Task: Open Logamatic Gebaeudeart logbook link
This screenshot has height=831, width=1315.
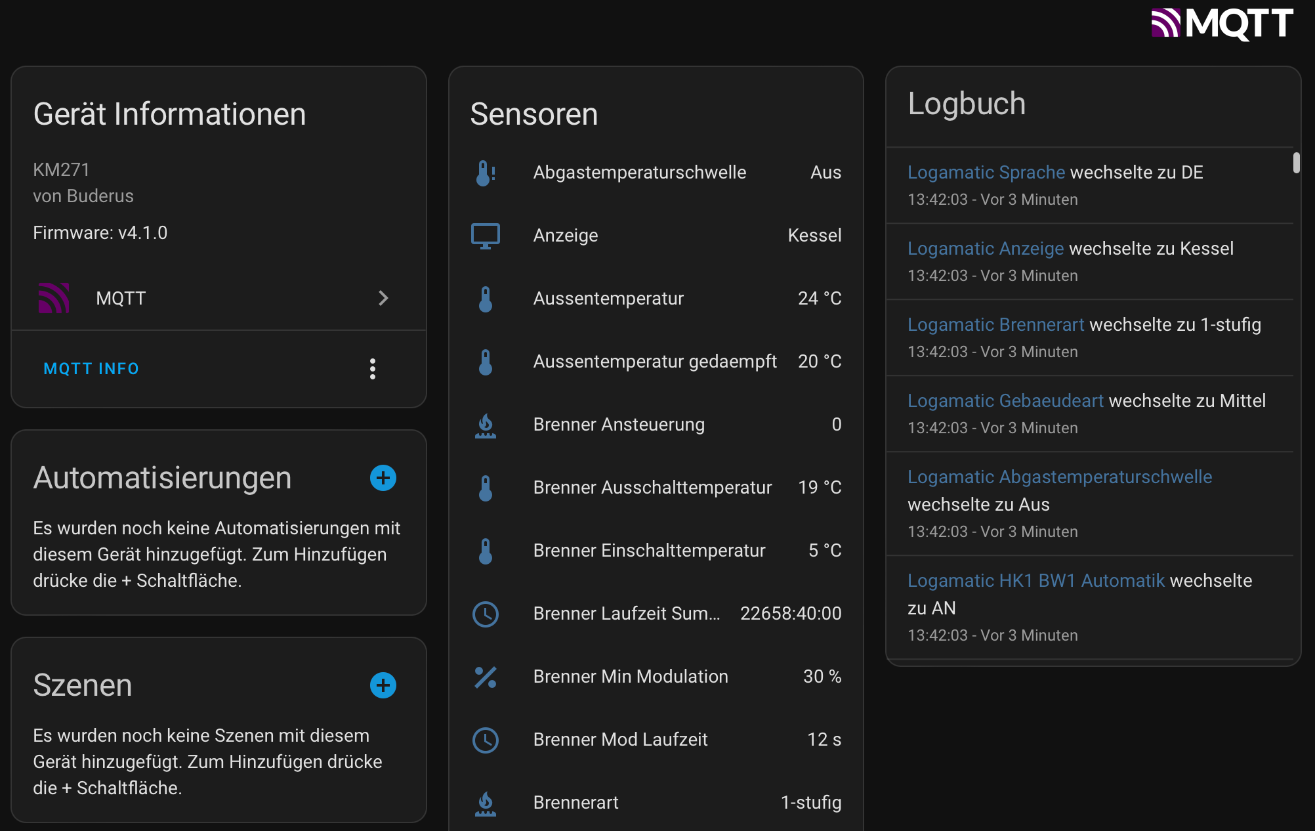Action: 1005,401
